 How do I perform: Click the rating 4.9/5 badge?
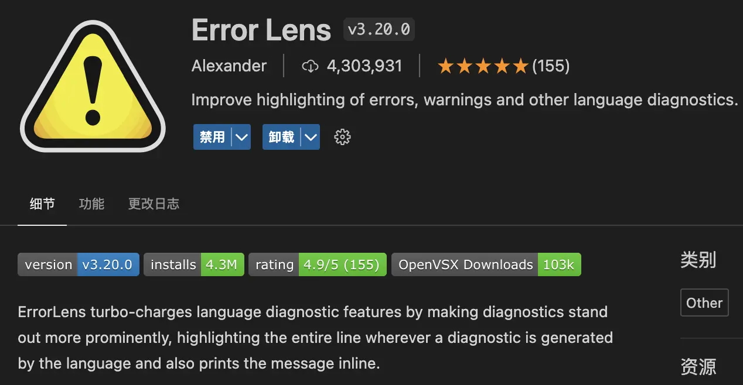pos(318,264)
